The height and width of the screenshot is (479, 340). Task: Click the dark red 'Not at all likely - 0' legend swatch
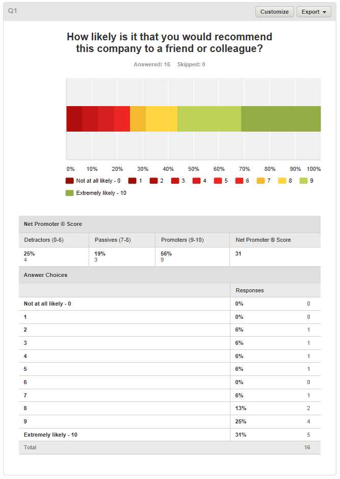[70, 181]
